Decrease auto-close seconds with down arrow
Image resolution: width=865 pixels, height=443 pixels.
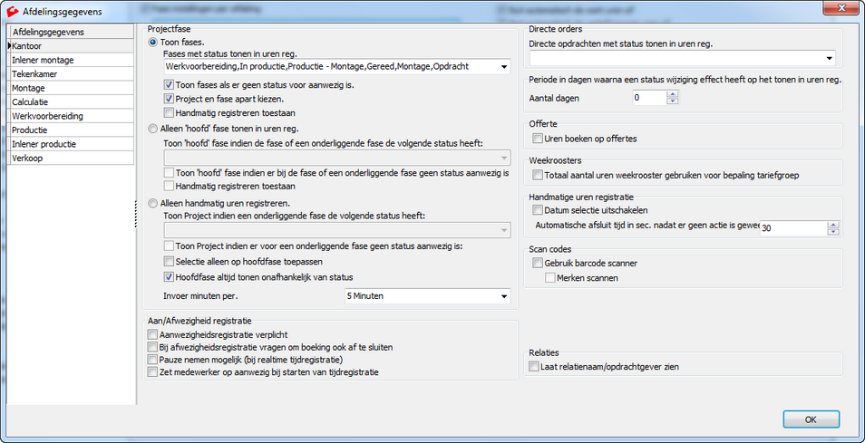tap(833, 231)
